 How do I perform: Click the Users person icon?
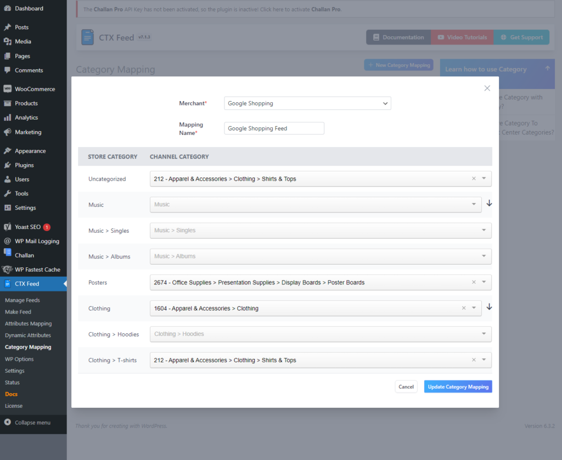point(8,179)
